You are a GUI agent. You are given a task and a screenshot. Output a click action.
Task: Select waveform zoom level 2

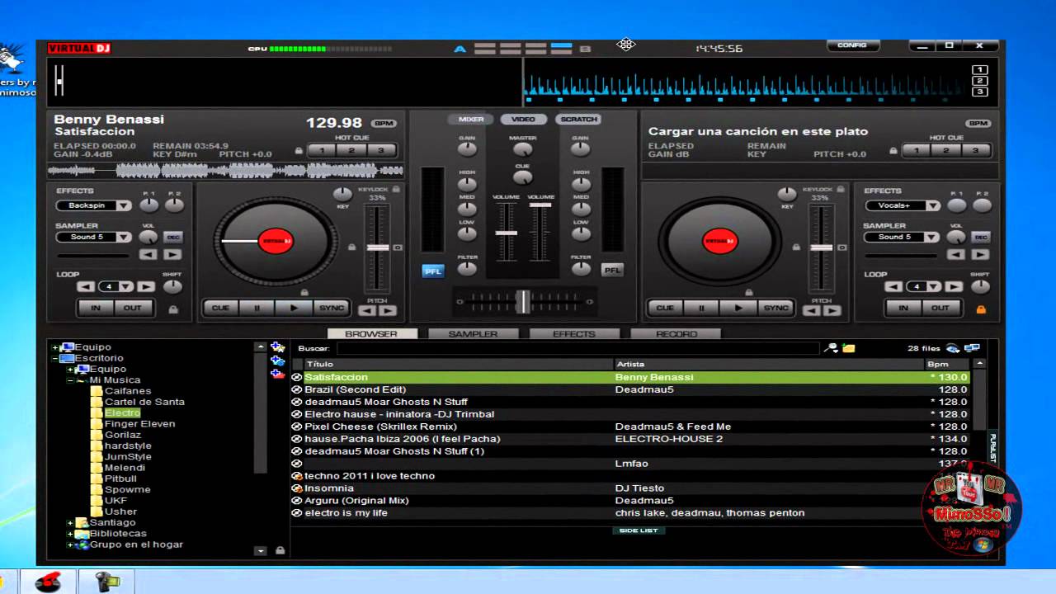[x=979, y=81]
